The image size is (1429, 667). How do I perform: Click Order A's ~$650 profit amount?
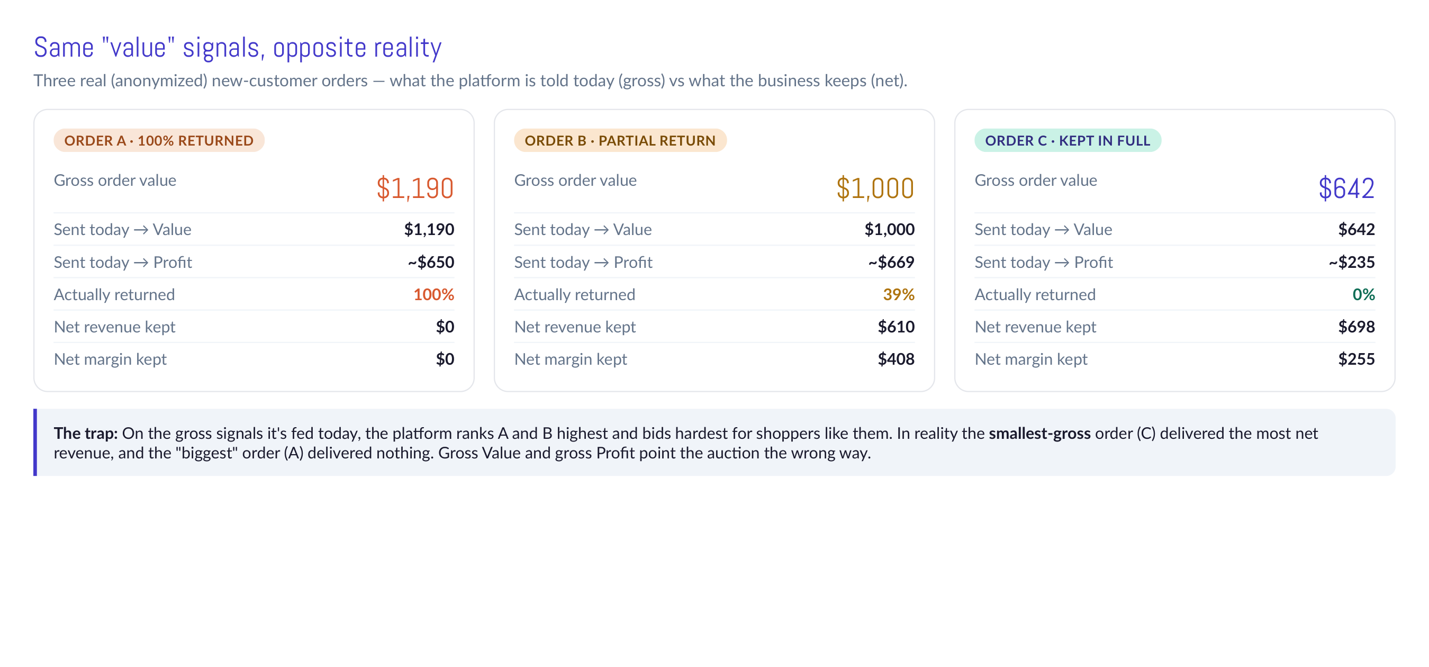(x=430, y=262)
